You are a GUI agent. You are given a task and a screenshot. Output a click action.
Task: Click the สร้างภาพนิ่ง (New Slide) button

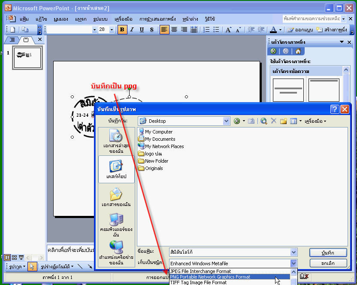coord(332,30)
